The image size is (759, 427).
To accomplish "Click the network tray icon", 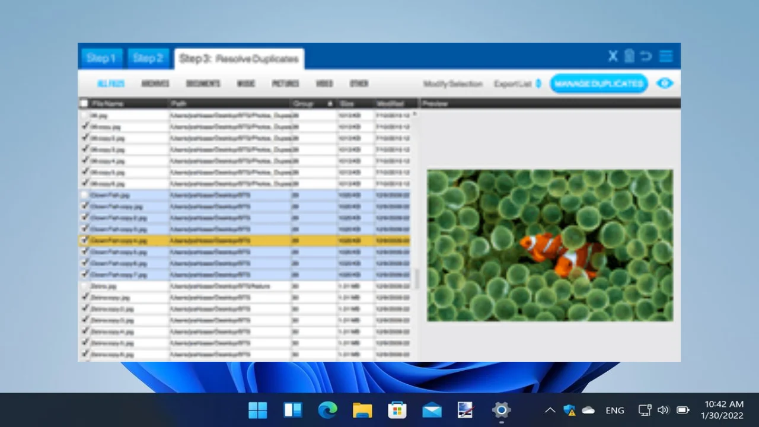I will [645, 410].
